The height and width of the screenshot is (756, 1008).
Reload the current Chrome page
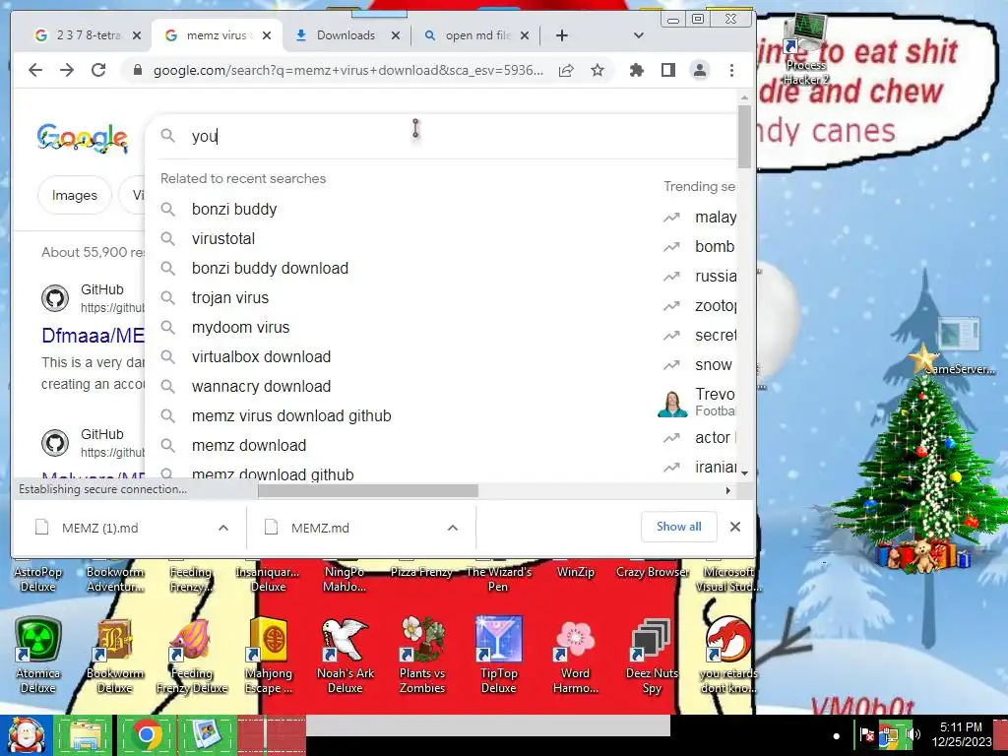click(x=98, y=70)
